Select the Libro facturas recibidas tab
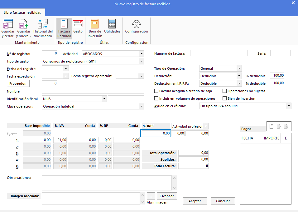This screenshot has height=212, width=298. (22, 13)
